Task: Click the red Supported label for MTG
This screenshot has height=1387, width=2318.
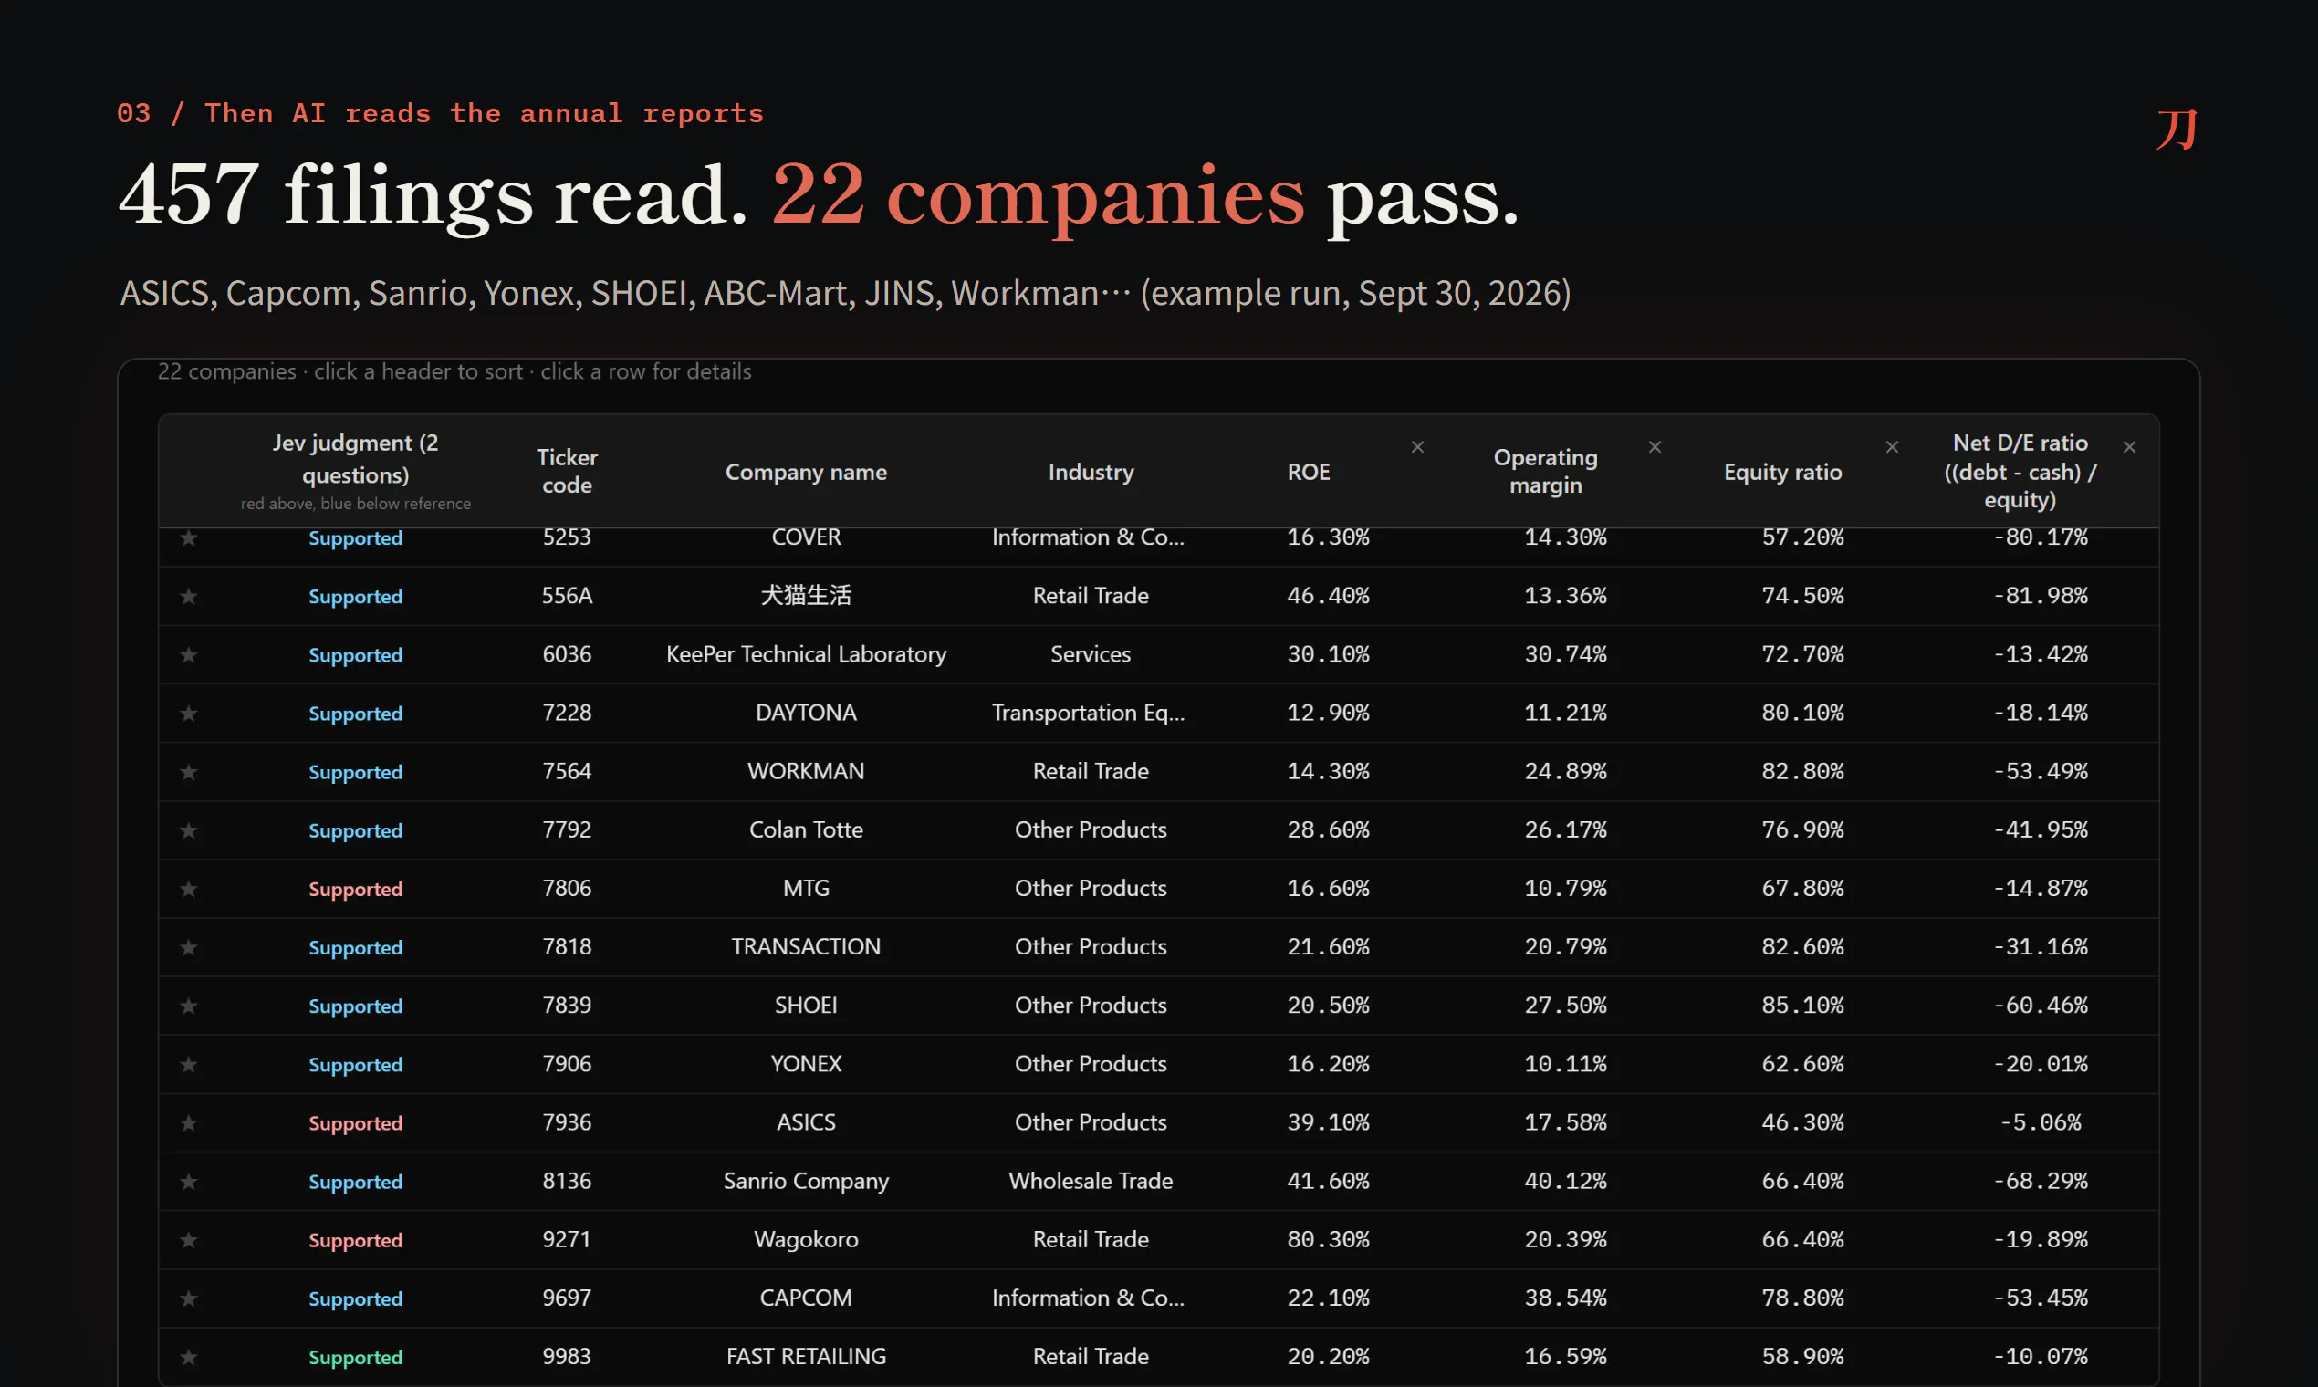Action: point(355,890)
